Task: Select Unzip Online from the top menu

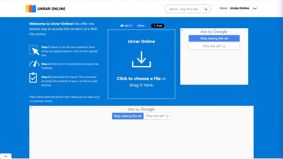Action: tap(239, 8)
